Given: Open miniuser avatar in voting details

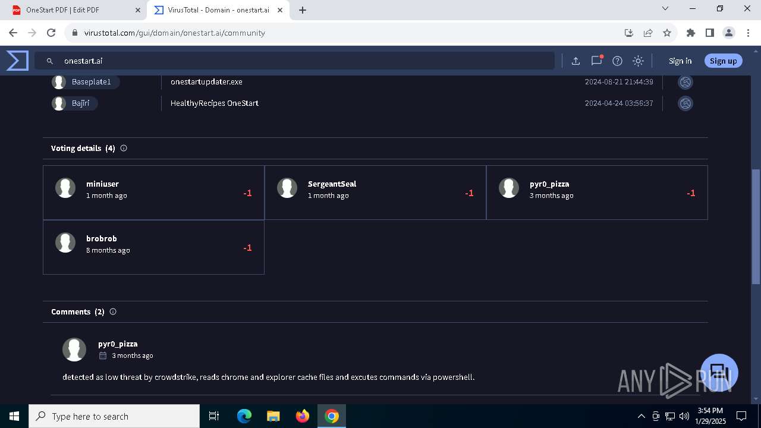Looking at the screenshot, I should [65, 188].
